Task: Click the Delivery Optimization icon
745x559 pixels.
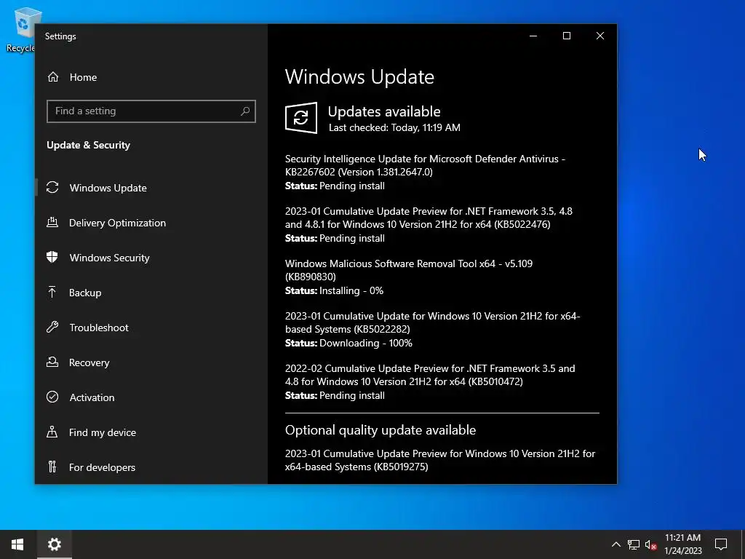Action: pyautogui.click(x=52, y=222)
